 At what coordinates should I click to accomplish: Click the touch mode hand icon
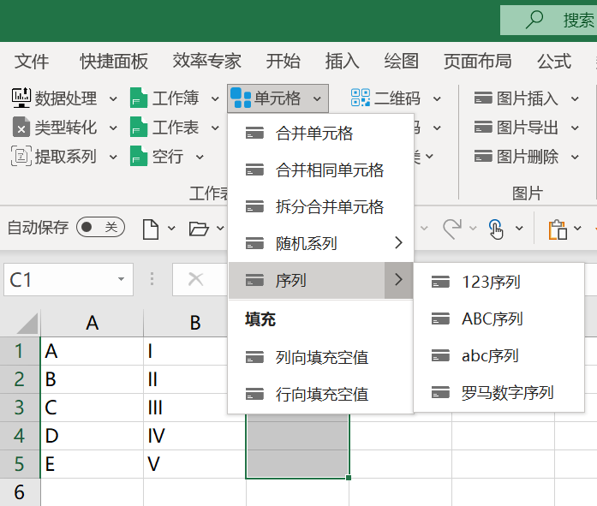pyautogui.click(x=496, y=229)
